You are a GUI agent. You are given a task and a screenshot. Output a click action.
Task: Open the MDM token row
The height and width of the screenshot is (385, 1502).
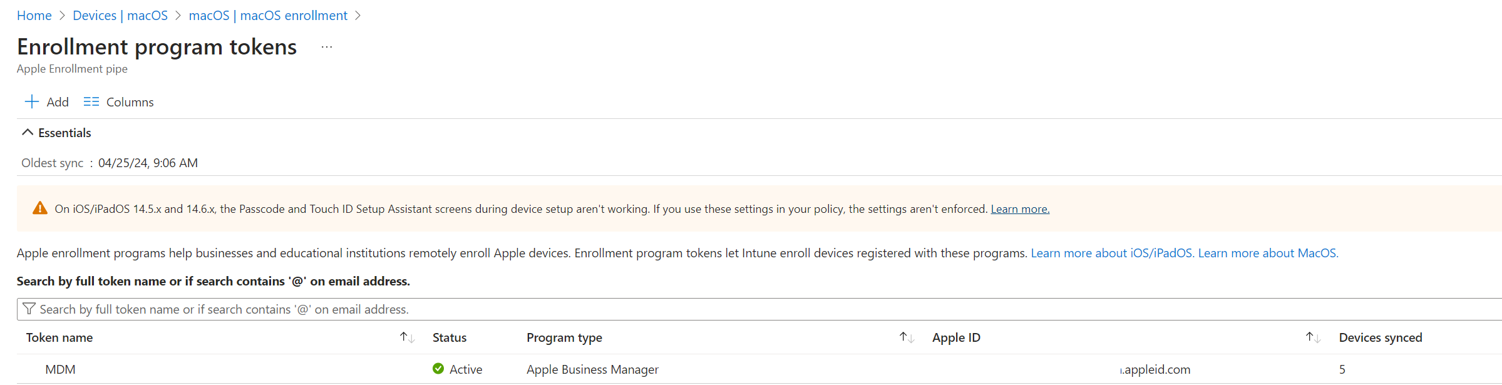point(61,369)
